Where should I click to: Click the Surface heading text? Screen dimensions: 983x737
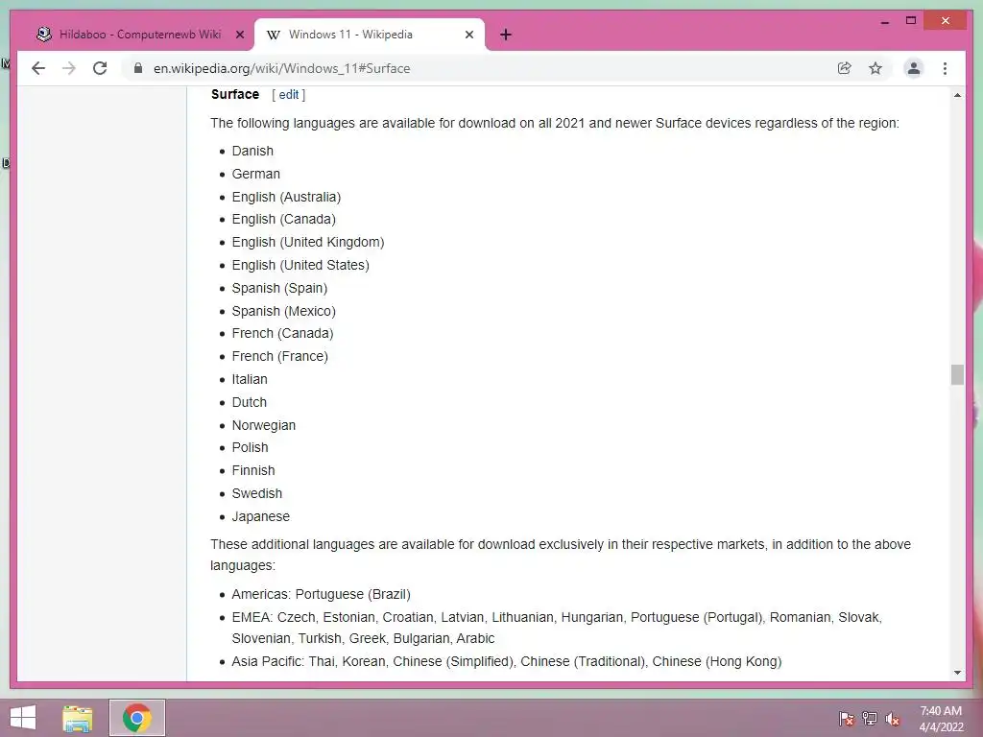tap(235, 95)
